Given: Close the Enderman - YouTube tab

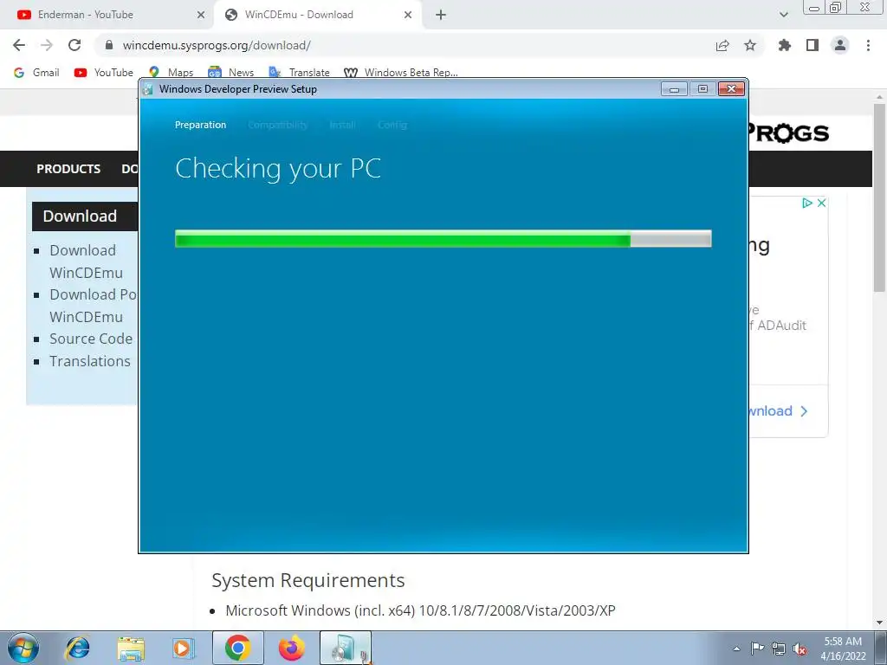Looking at the screenshot, I should click(x=201, y=15).
